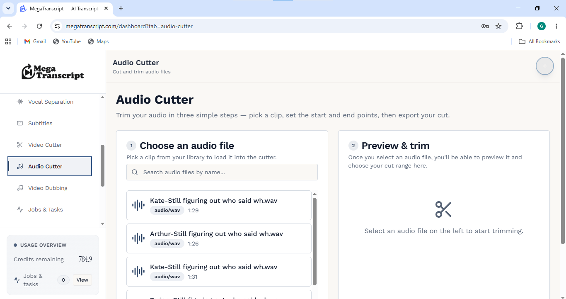Viewport: 566px width, 299px height.
Task: Click the music note icon beside Video Dubbing
Action: (x=20, y=188)
